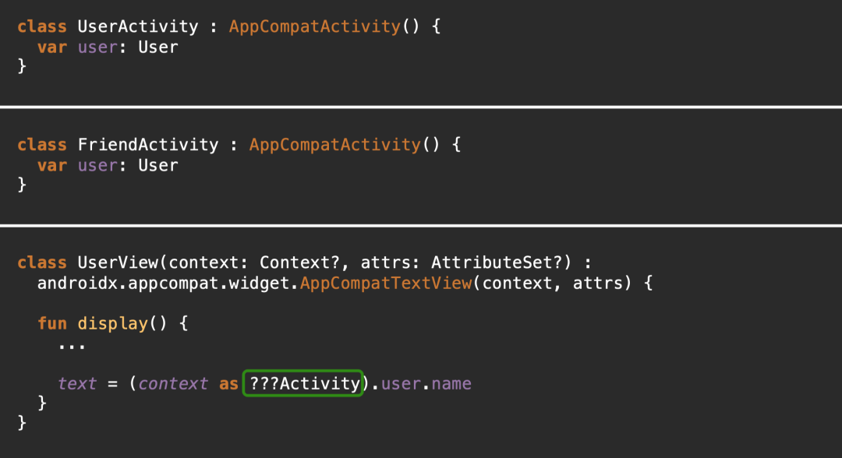Click the var keyword in UserActivity
The image size is (842, 458).
[x=52, y=48]
